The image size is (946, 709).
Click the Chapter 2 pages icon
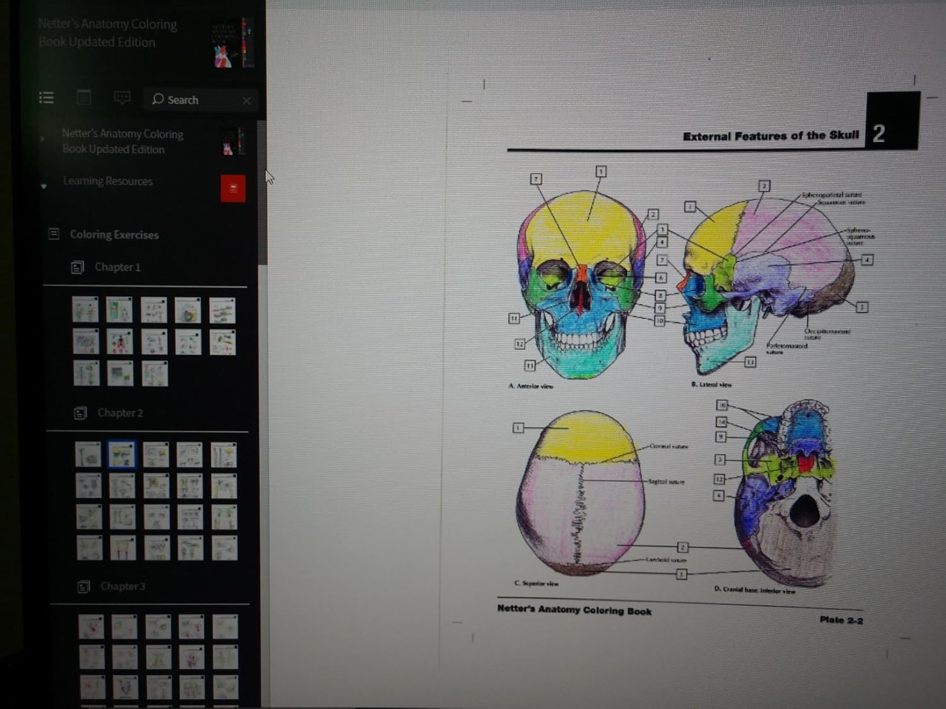tap(81, 413)
